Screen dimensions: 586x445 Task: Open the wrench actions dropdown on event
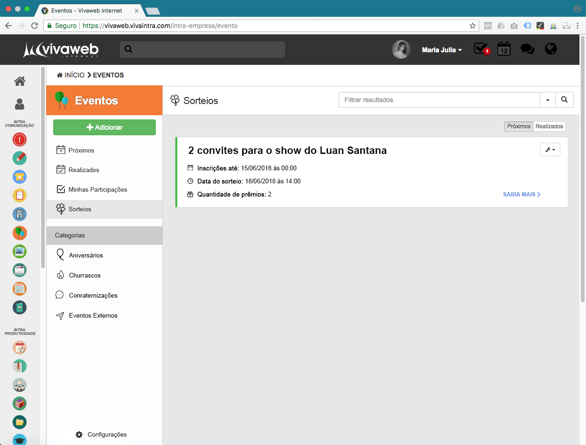[x=550, y=150]
